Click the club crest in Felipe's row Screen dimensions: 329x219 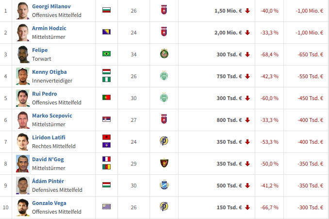(164, 54)
